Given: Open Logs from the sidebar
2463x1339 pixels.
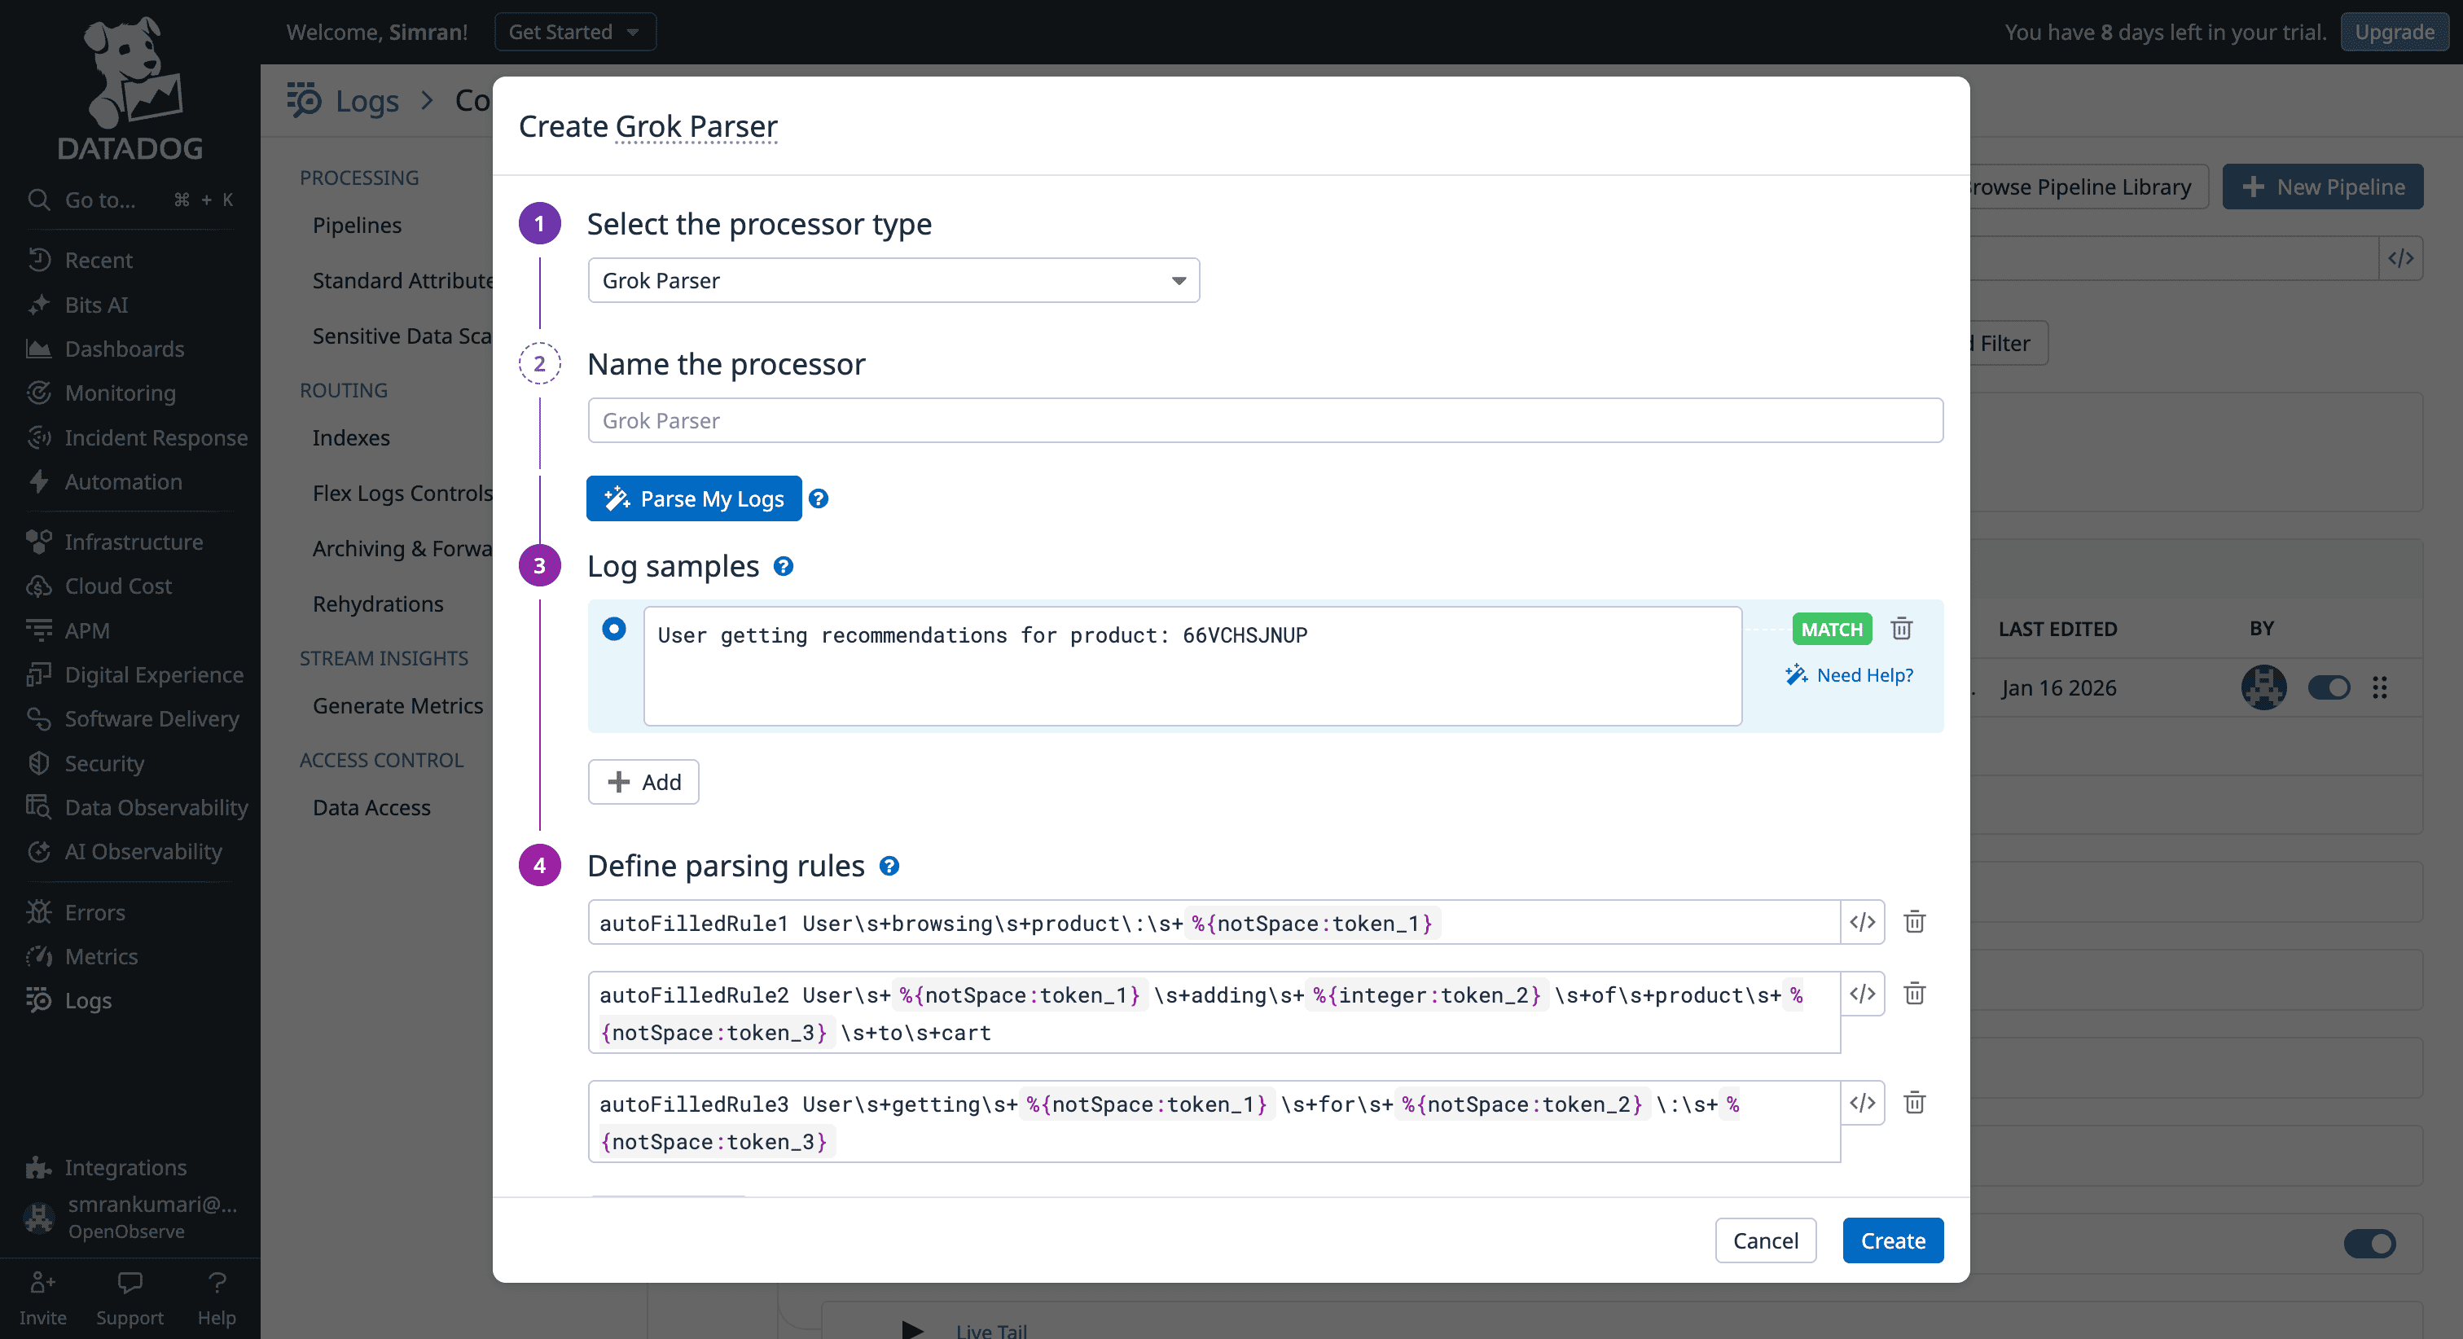Looking at the screenshot, I should pos(89,1000).
